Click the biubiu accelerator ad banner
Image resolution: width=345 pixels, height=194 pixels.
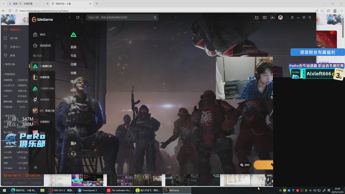click(x=317, y=72)
